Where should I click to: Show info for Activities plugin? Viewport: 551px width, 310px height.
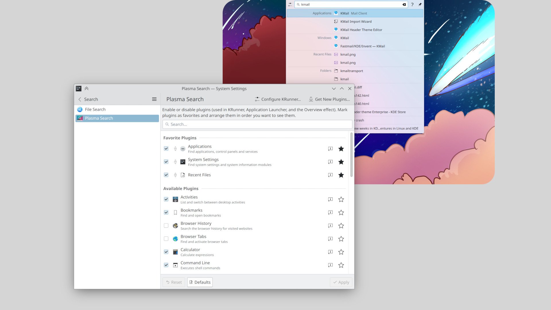[x=330, y=199]
